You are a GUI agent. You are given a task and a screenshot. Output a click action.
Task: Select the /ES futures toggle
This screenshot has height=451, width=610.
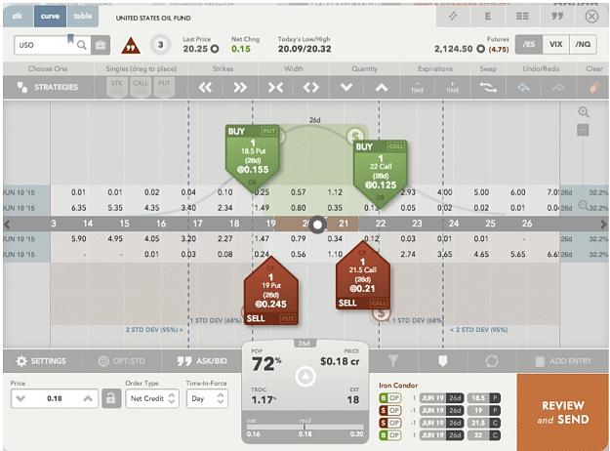pyautogui.click(x=529, y=45)
